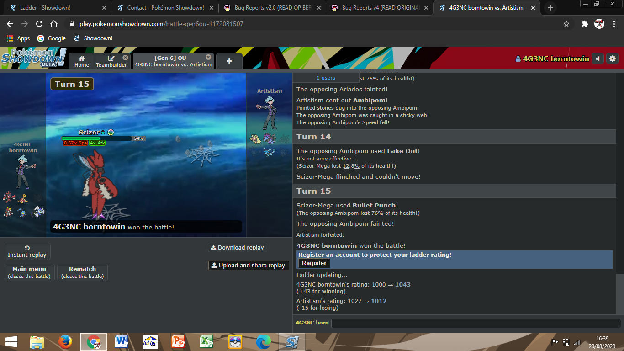The height and width of the screenshot is (351, 624).
Task: Go back in Chrome
Action: point(10,24)
